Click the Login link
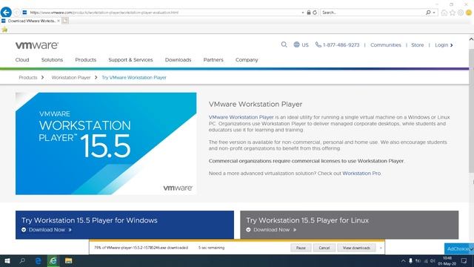This screenshot has height=267, width=474. 441,44
